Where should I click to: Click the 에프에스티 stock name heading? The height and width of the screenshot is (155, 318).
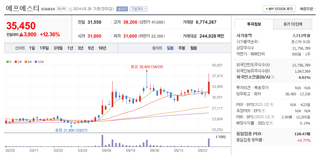coord(22,8)
